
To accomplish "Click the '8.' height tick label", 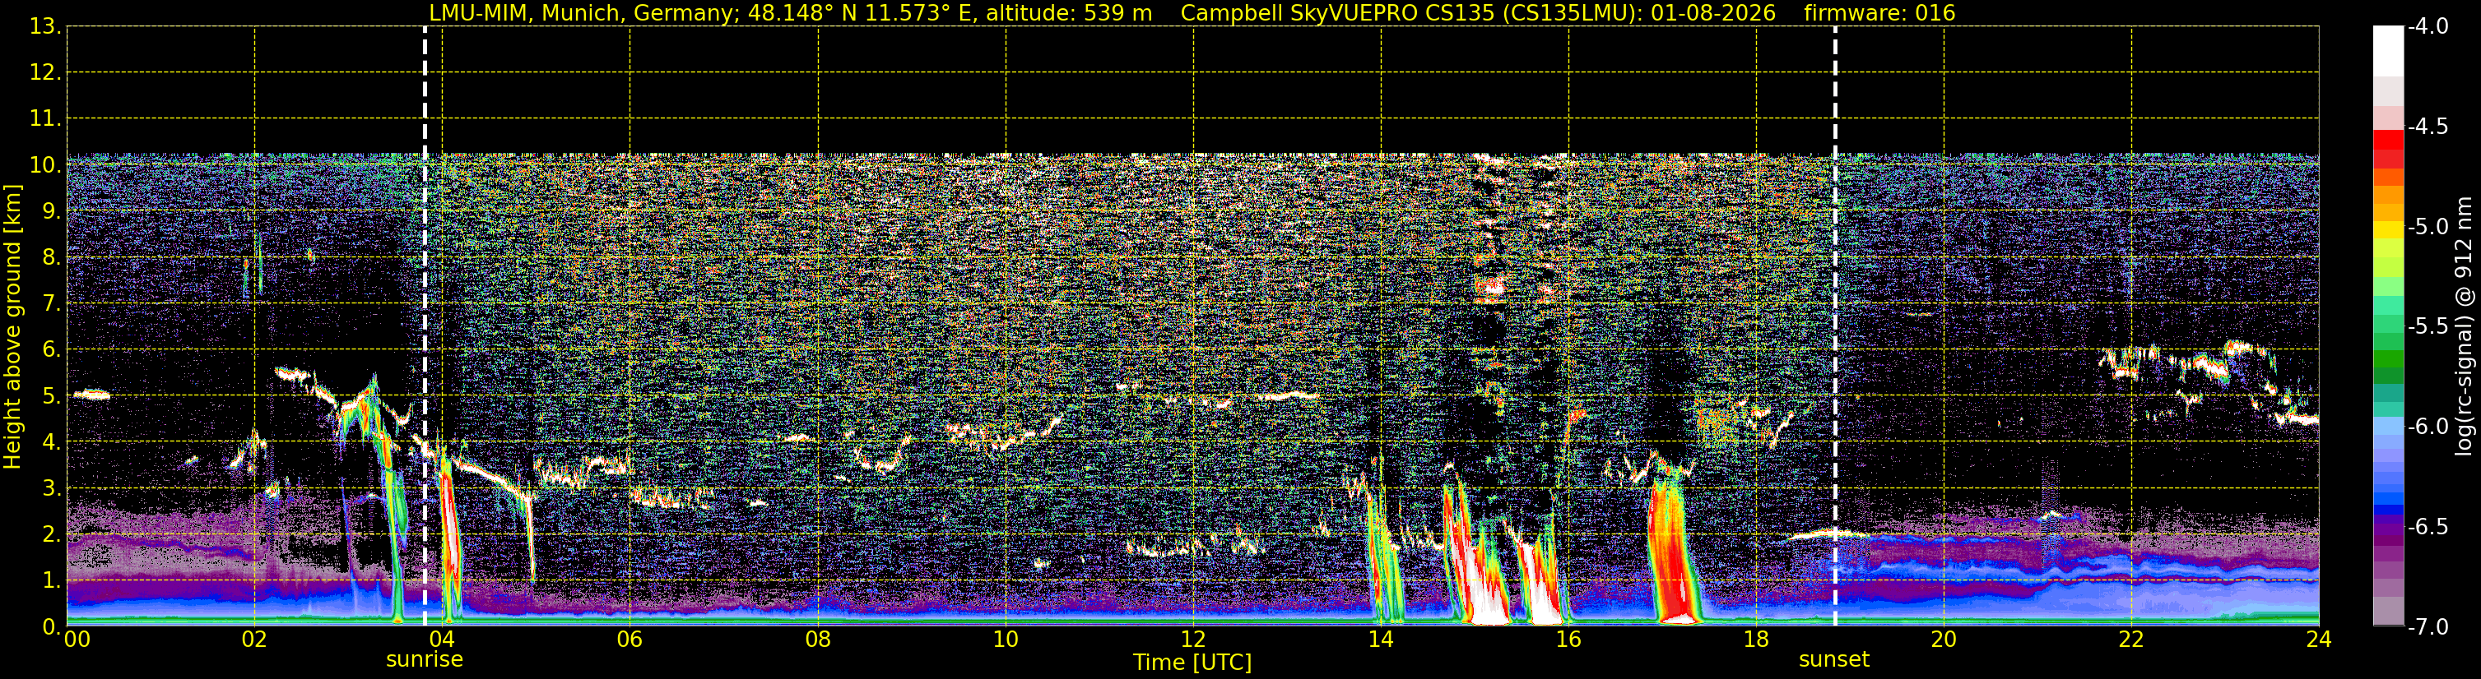I will (52, 258).
